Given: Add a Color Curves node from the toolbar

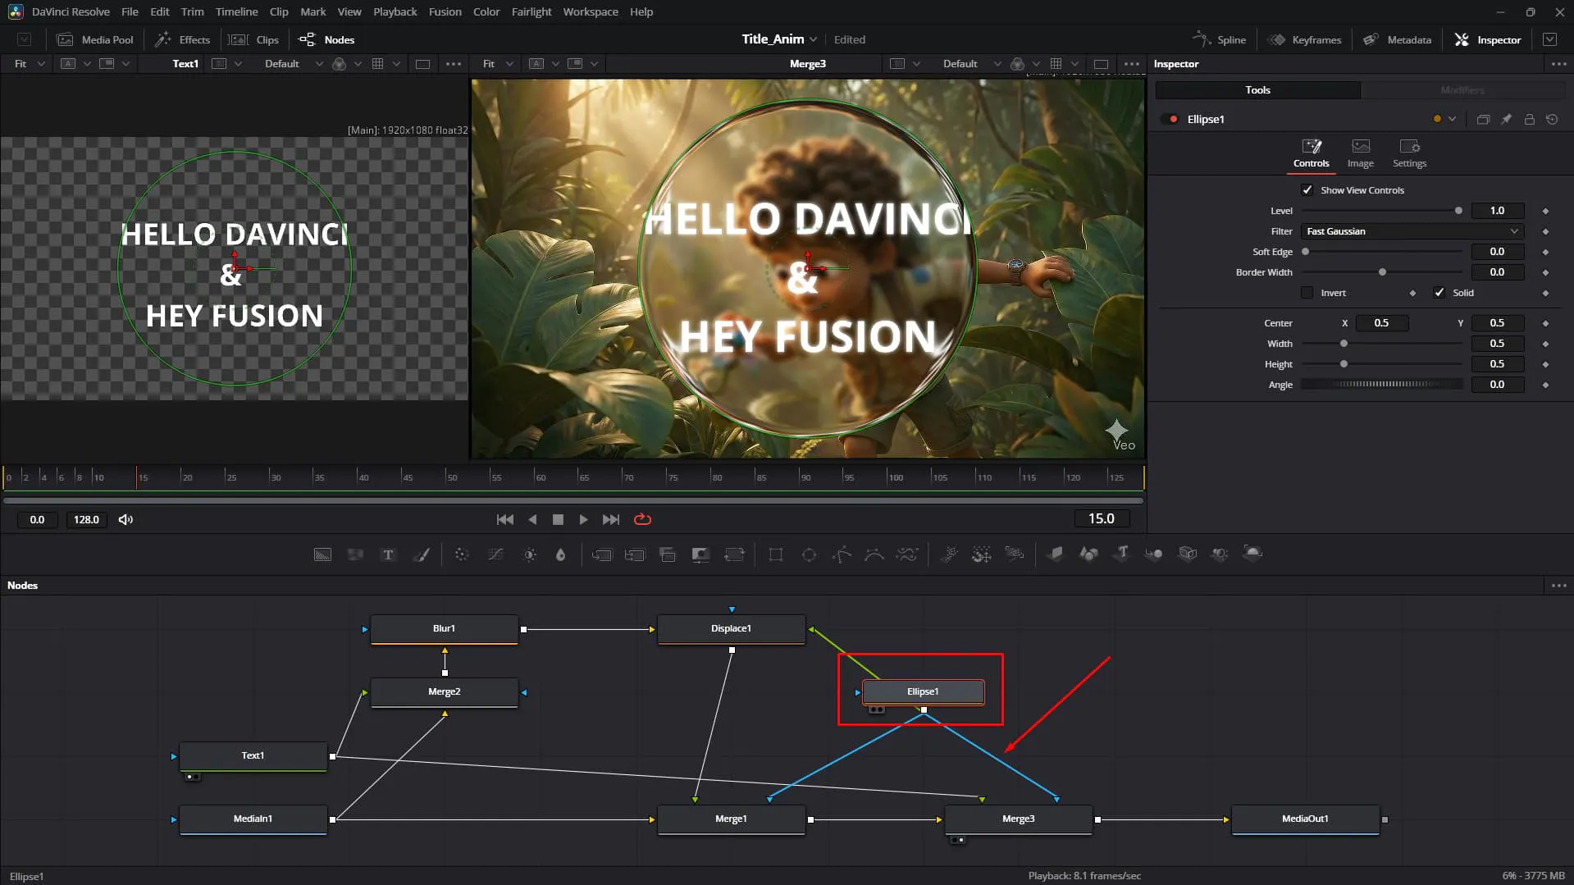Looking at the screenshot, I should 495,554.
